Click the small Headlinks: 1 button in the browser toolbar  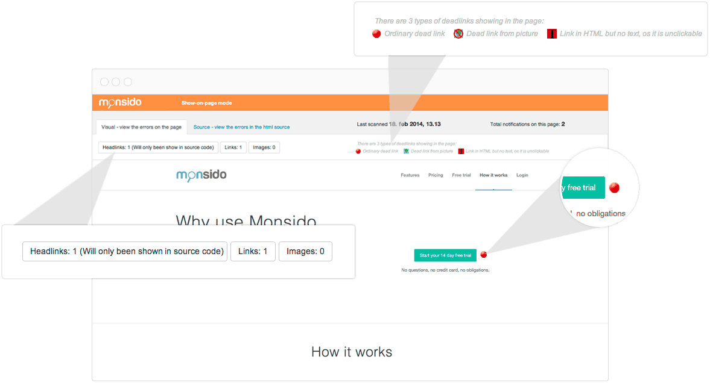[159, 148]
